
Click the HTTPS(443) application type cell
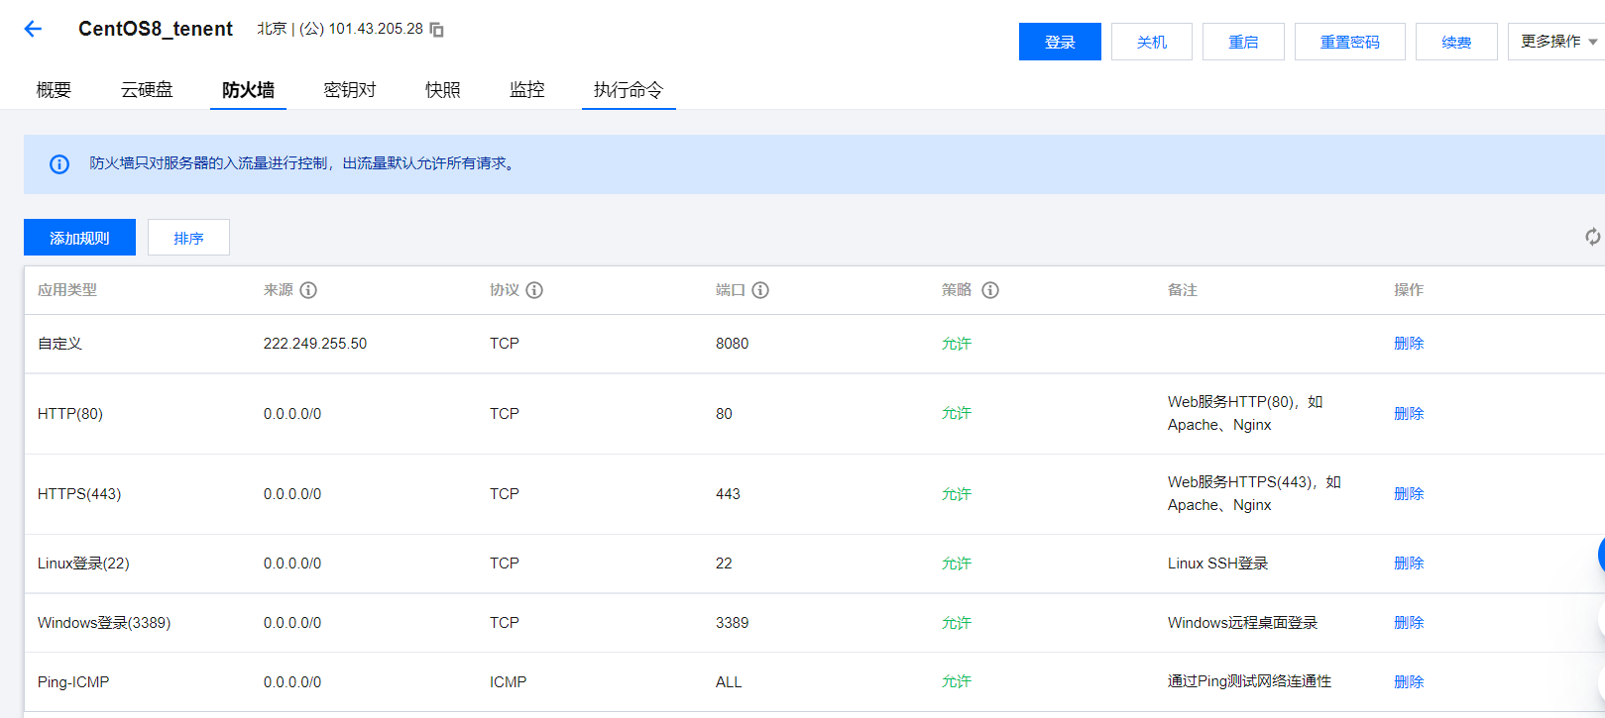coord(79,494)
